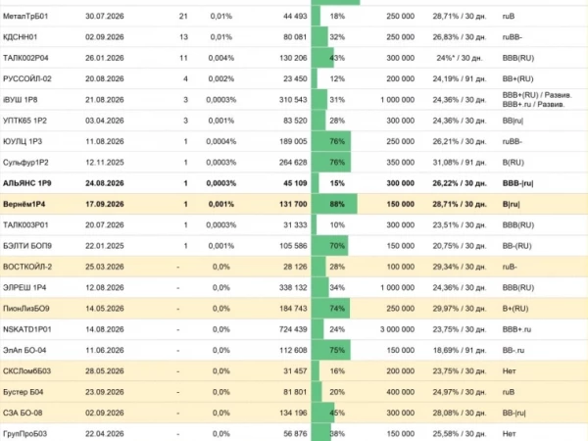
Task: Click the NSKATD1P01 ticker cell
Action: pos(27,329)
